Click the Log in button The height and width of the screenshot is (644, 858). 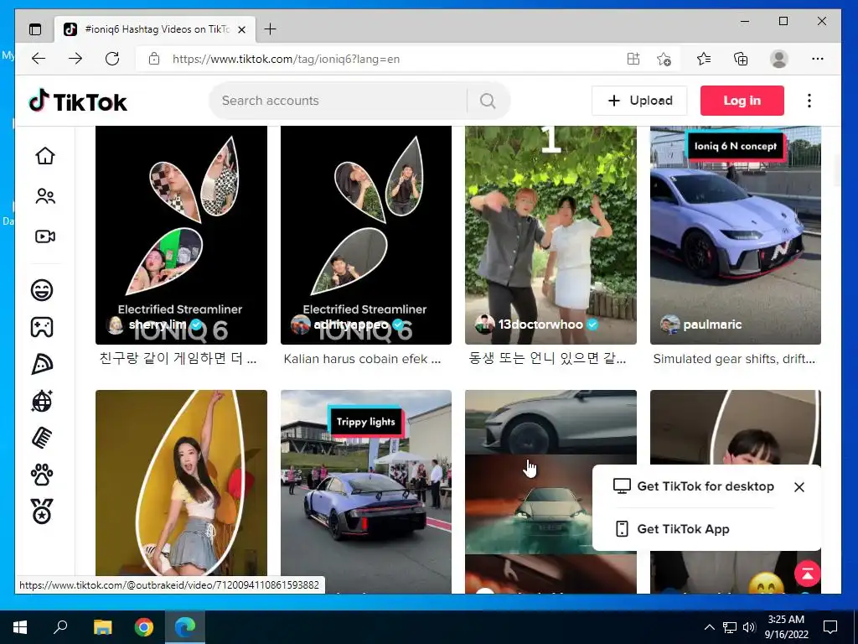pyautogui.click(x=742, y=101)
